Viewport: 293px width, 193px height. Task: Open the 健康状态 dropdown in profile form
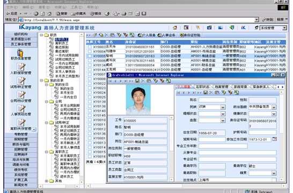coord(274,114)
